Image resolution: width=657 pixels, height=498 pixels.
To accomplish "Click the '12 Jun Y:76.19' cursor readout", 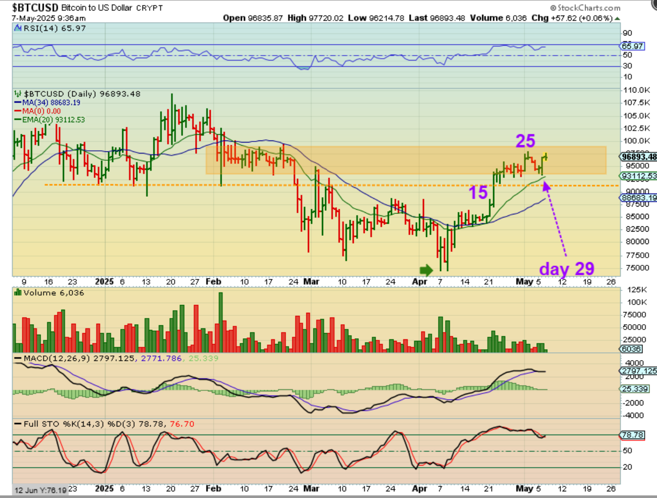I will click(41, 490).
